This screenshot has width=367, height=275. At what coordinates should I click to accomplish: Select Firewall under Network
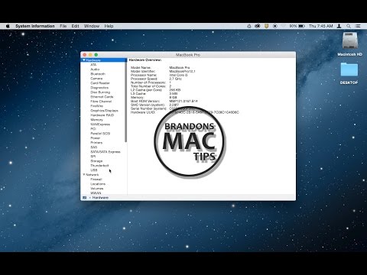(x=96, y=180)
